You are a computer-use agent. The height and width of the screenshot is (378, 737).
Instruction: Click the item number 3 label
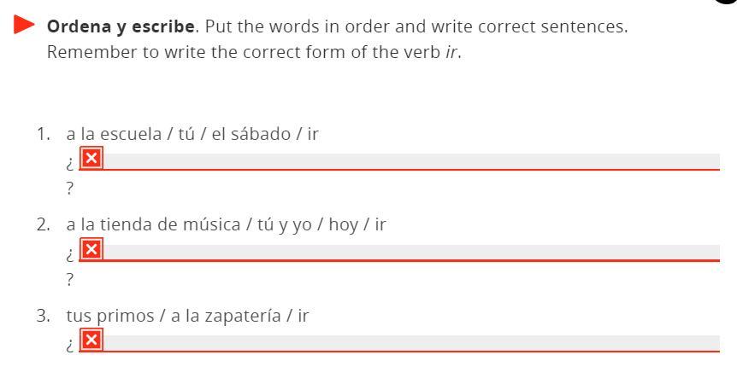(x=43, y=316)
